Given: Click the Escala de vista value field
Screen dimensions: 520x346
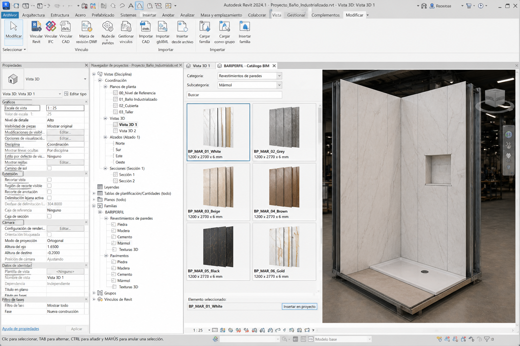Looking at the screenshot, I should pyautogui.click(x=65, y=108).
